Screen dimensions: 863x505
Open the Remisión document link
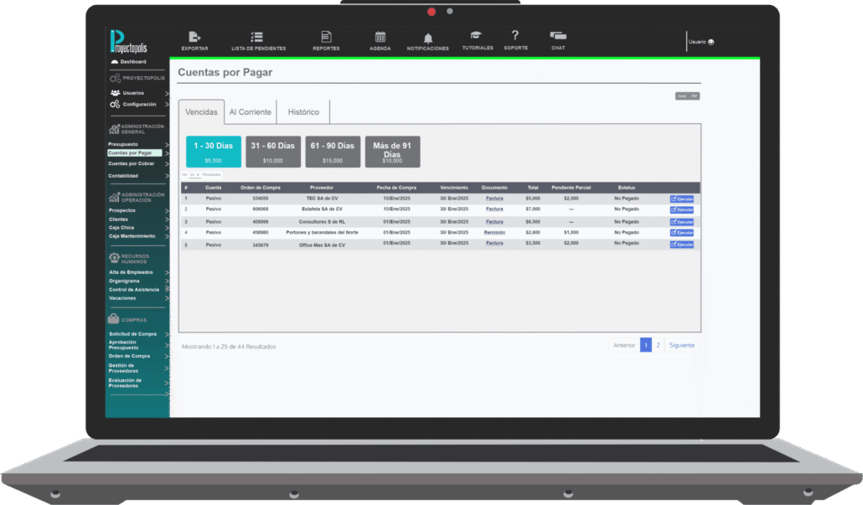(x=494, y=232)
